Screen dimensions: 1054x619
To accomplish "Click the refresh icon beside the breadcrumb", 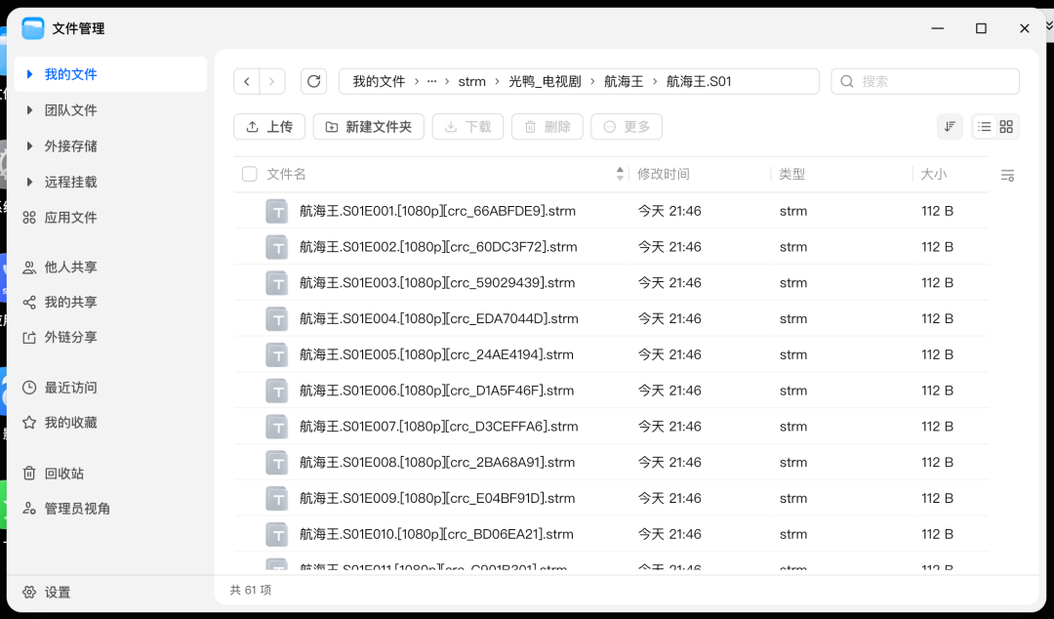I will (313, 81).
